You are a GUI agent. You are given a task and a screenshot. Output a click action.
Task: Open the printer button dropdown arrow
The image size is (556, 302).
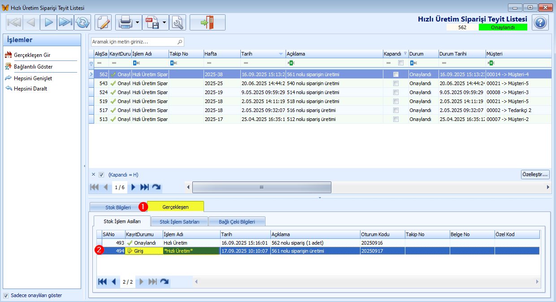click(x=138, y=22)
